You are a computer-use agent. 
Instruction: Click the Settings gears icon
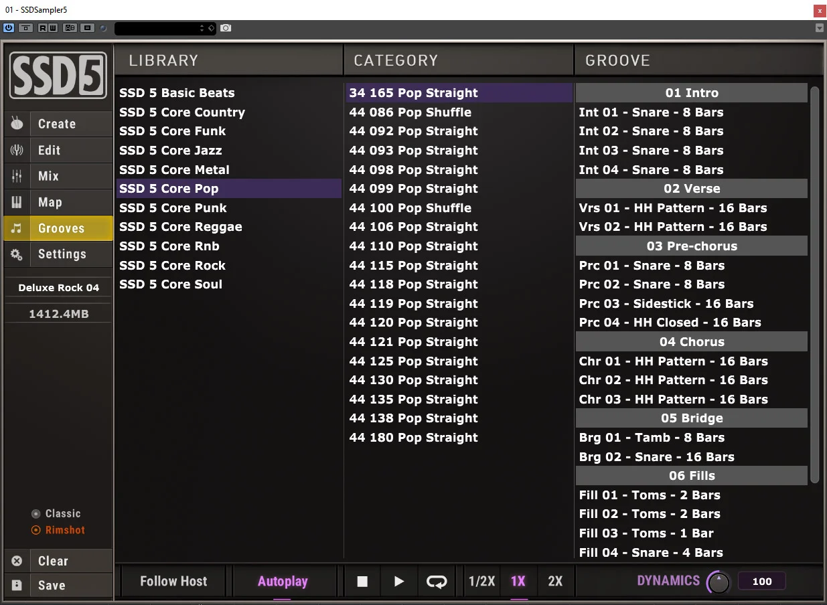[x=17, y=254]
